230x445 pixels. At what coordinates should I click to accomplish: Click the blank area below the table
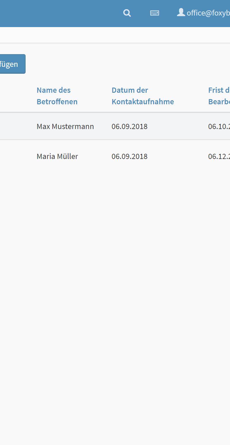115,288
